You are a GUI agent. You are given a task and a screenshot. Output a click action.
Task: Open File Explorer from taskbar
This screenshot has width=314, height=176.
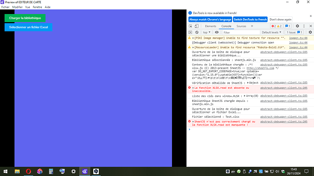(17, 171)
